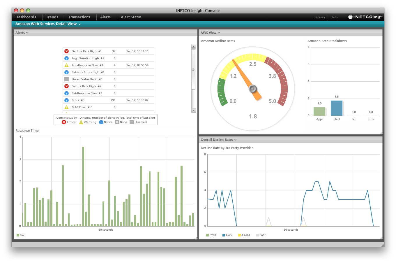The image size is (396, 263).
Task: Click the Critical legend icon
Action: pos(64,122)
